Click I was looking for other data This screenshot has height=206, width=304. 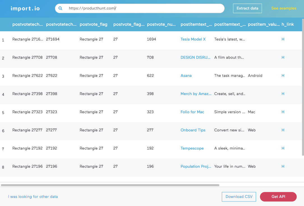[x=33, y=197]
